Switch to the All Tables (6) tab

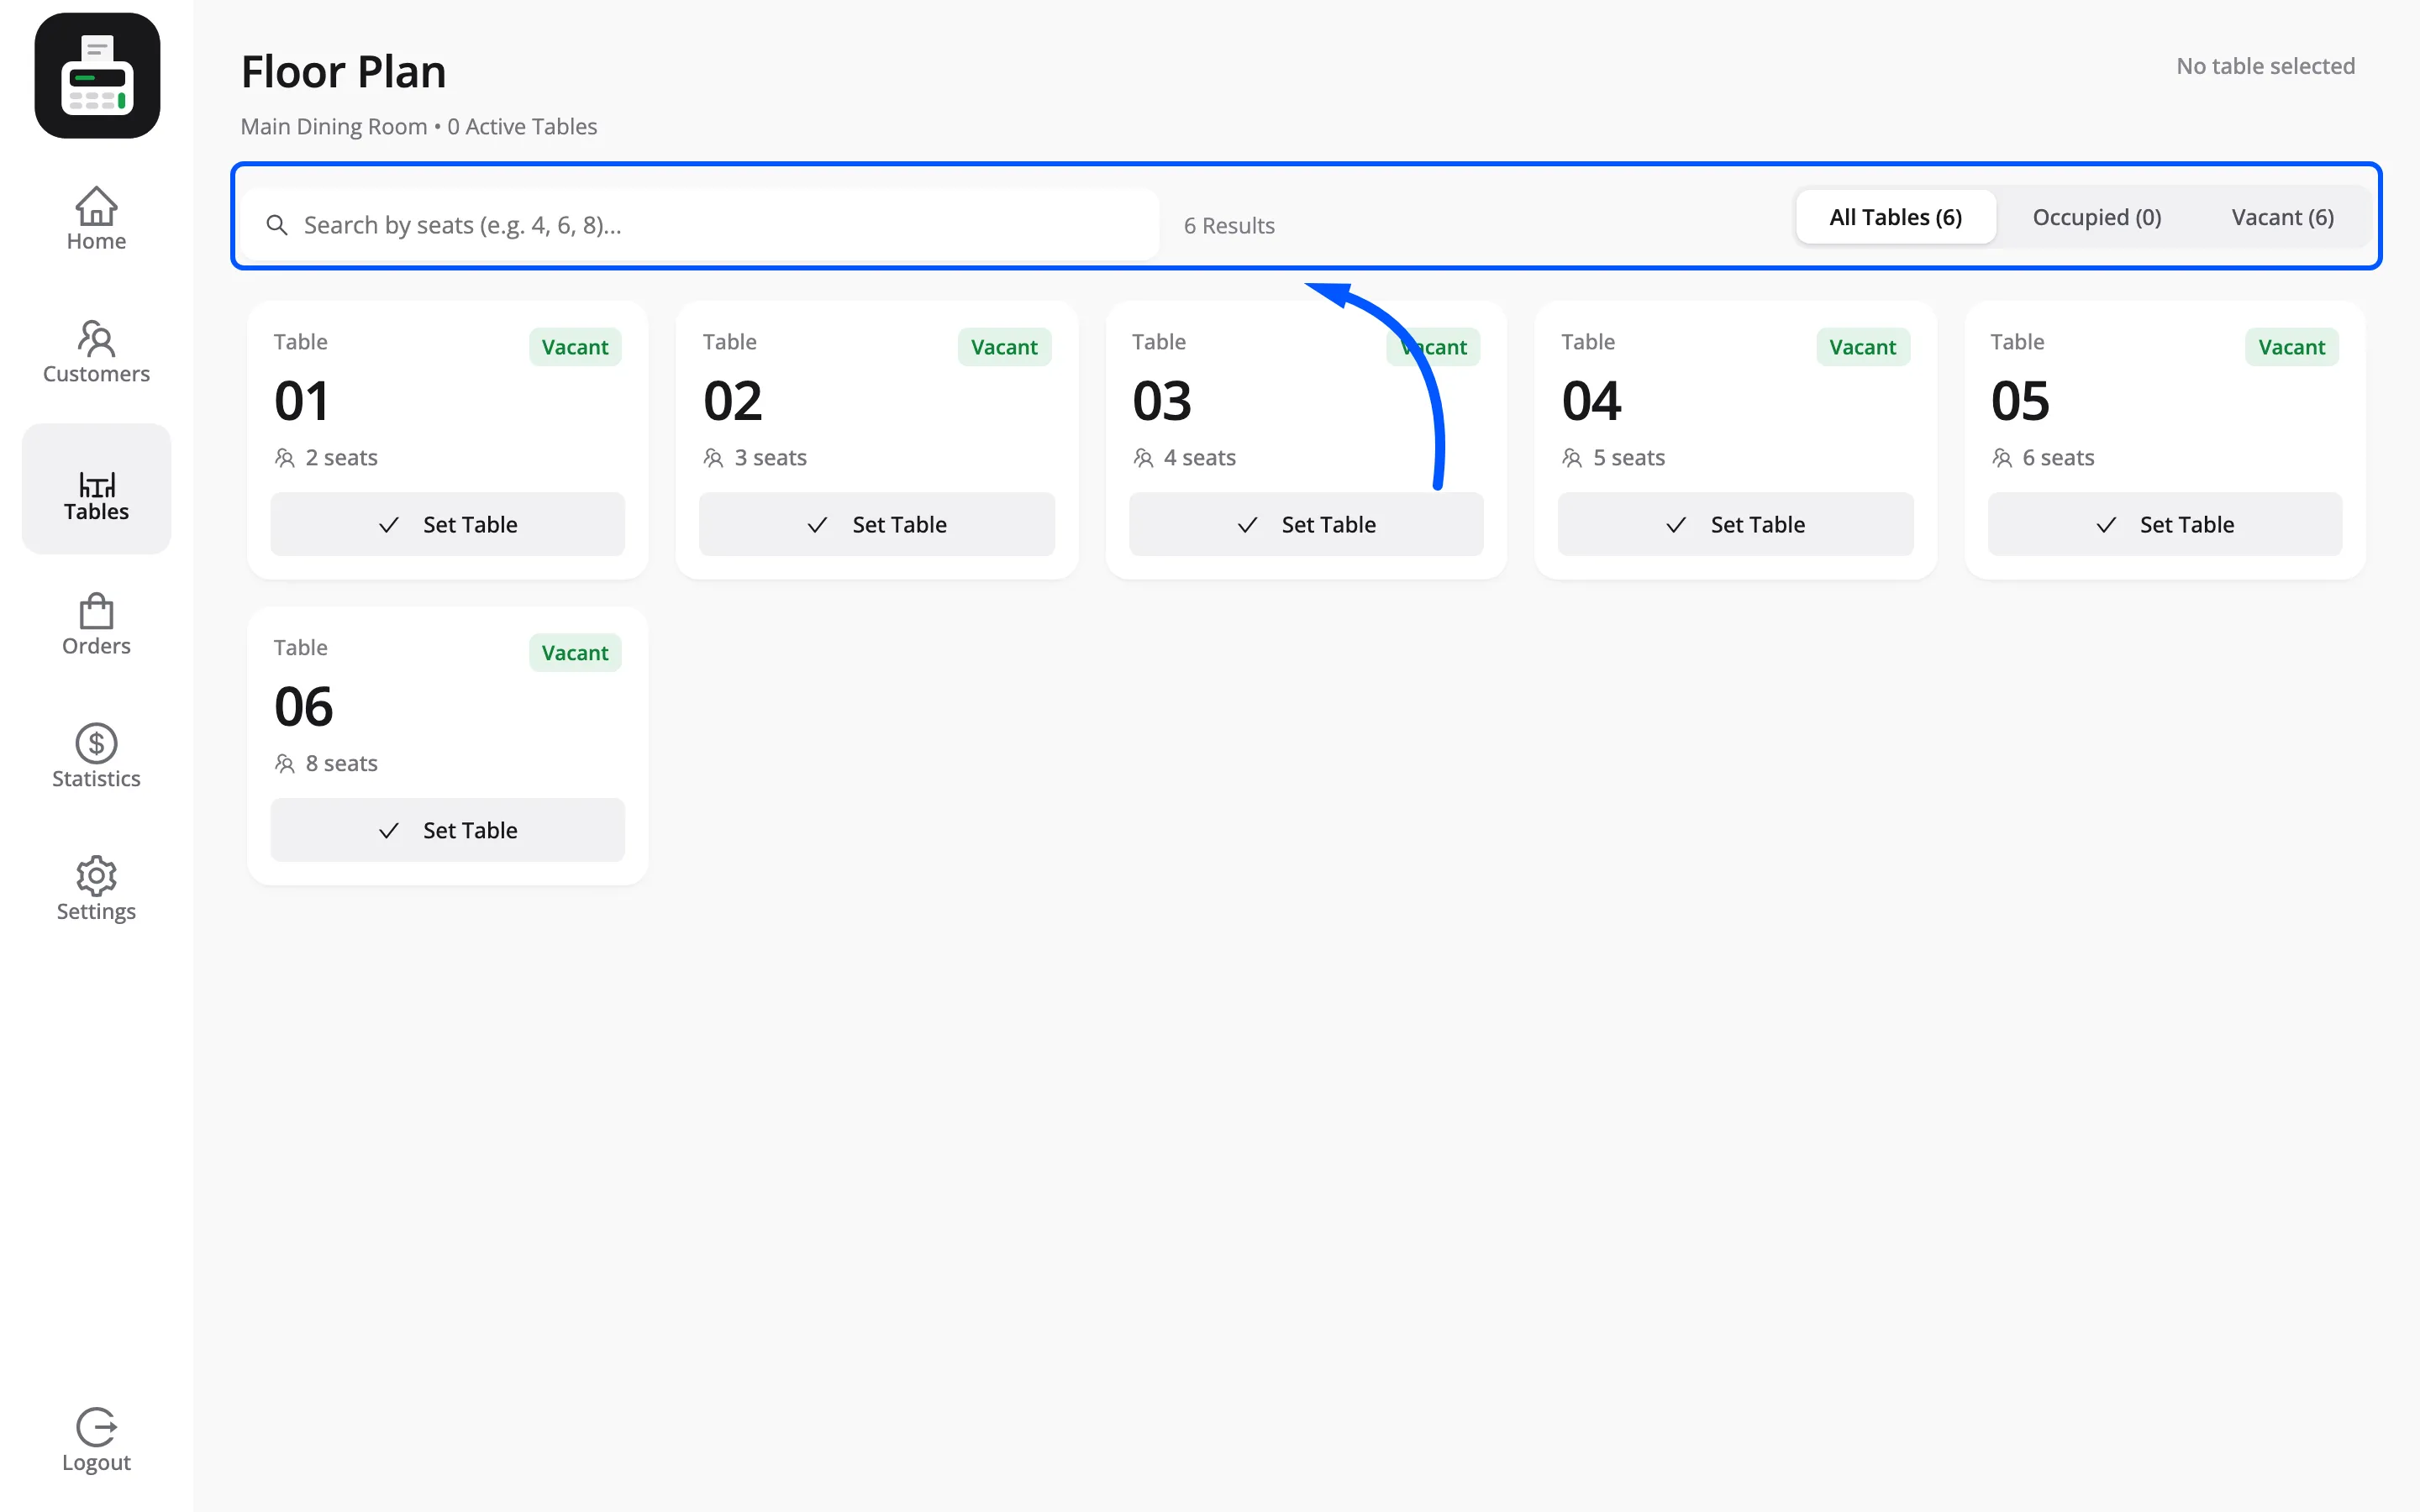(1896, 217)
